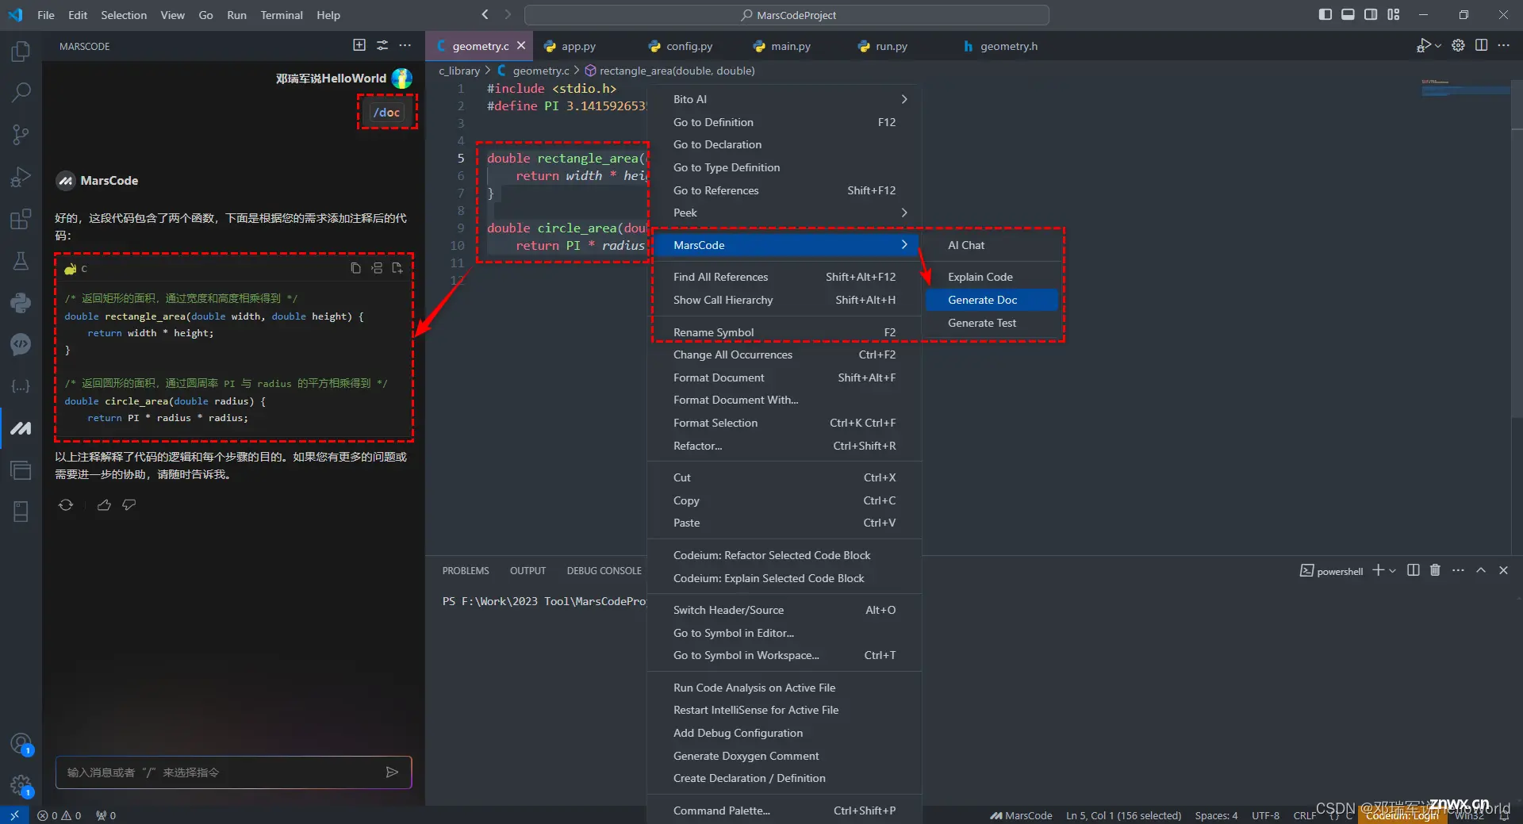Split the terminal panel
Viewport: 1523px width, 824px height.
tap(1413, 570)
